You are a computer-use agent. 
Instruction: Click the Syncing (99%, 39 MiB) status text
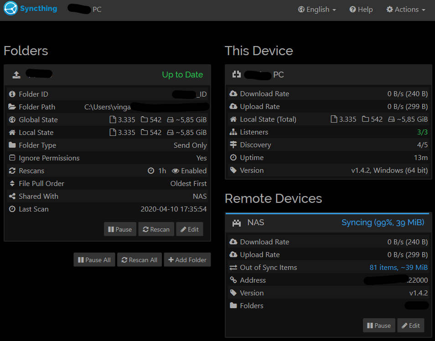pos(383,222)
